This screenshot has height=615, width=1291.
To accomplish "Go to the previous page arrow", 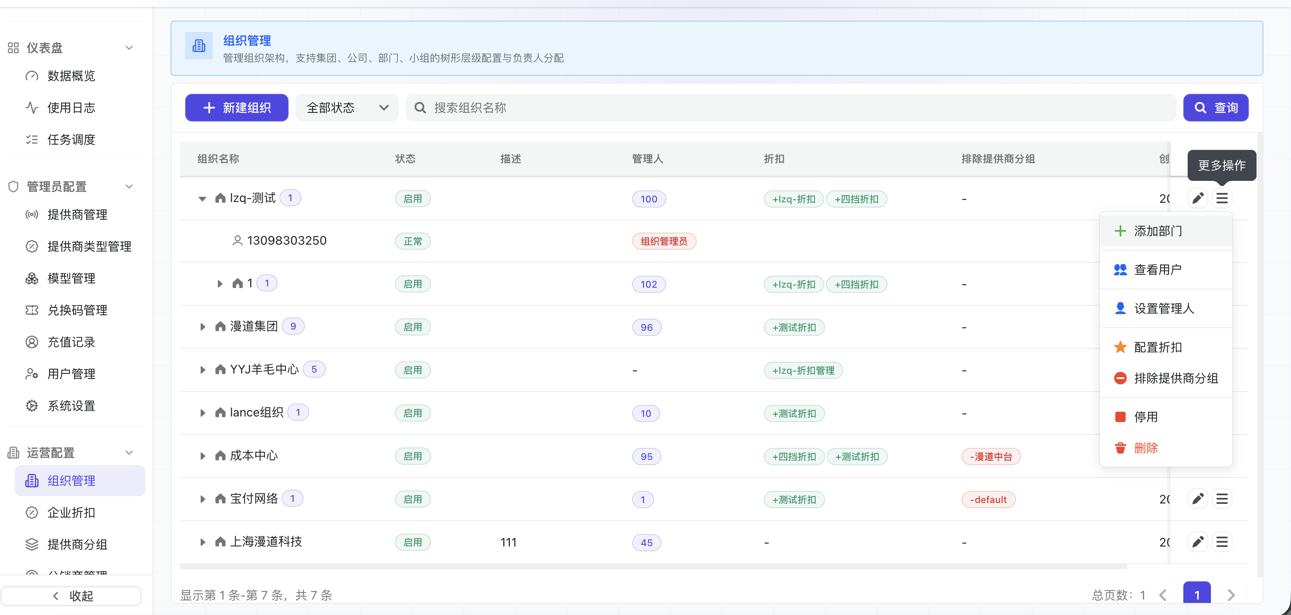I will click(1163, 595).
